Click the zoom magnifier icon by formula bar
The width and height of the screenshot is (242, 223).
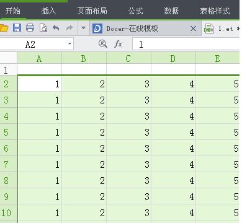pos(102,44)
